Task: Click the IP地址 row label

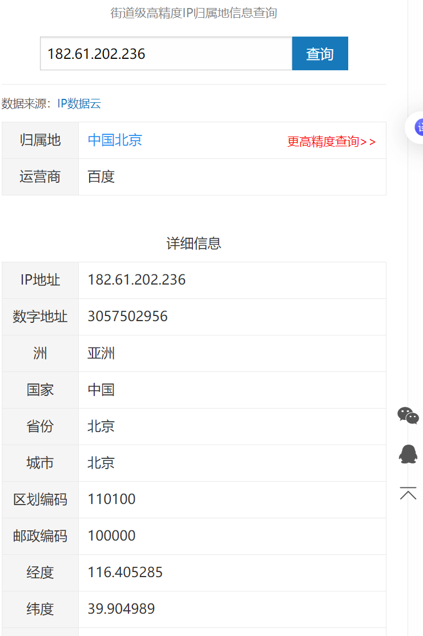Action: [x=40, y=280]
